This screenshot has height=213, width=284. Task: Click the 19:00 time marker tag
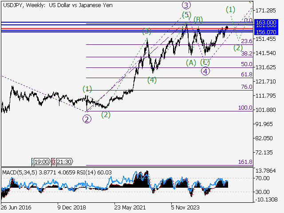click(41, 163)
